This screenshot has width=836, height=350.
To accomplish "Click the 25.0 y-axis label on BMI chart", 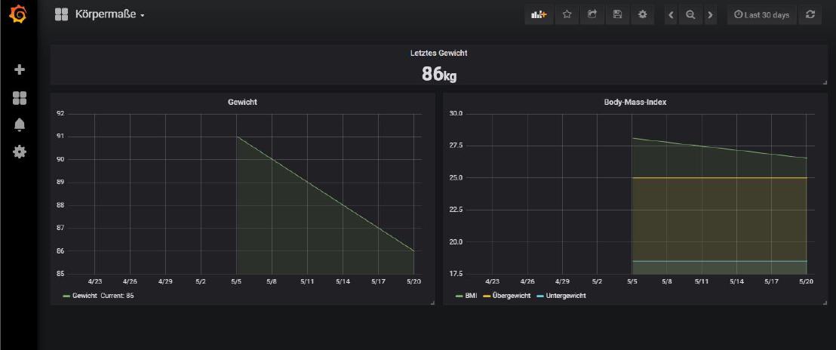I will pos(455,178).
